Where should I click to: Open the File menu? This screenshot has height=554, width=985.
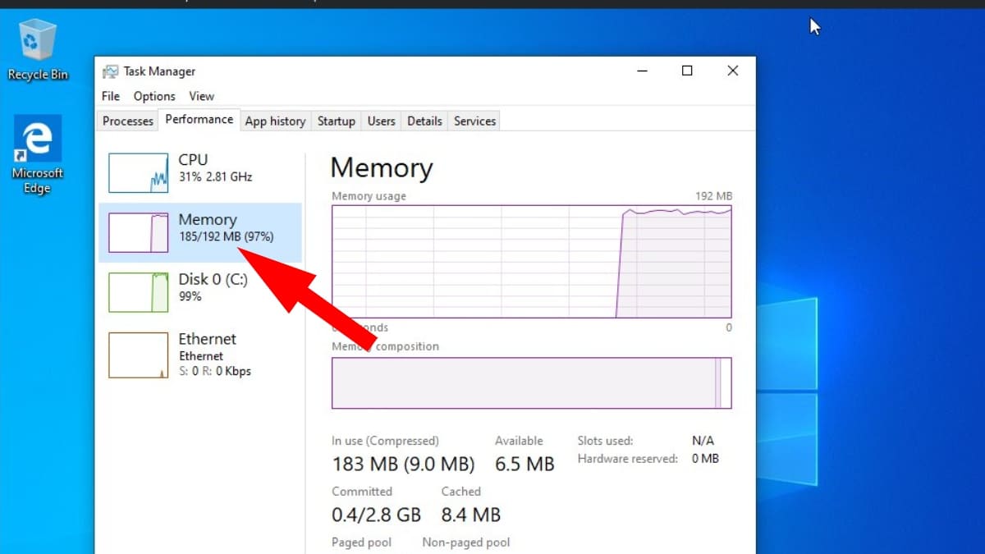pyautogui.click(x=111, y=96)
